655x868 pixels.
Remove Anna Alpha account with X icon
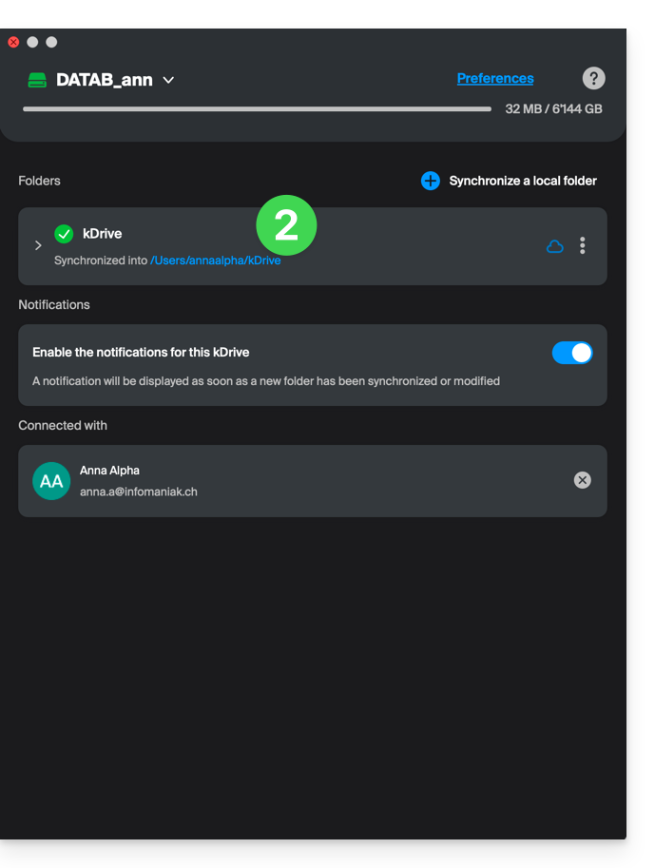point(583,480)
